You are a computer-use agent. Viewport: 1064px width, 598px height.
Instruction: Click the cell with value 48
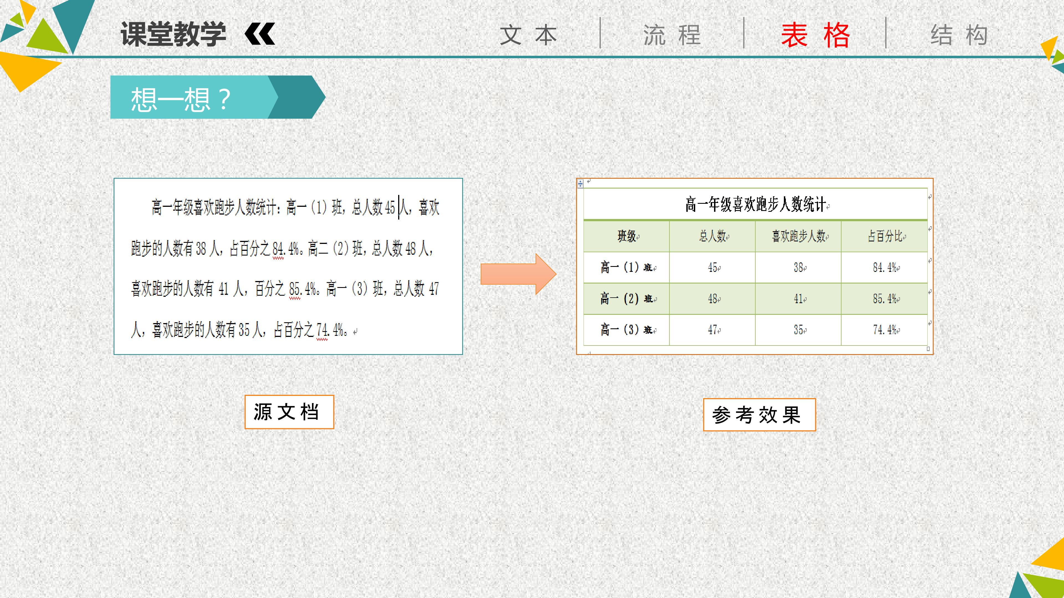click(x=712, y=299)
